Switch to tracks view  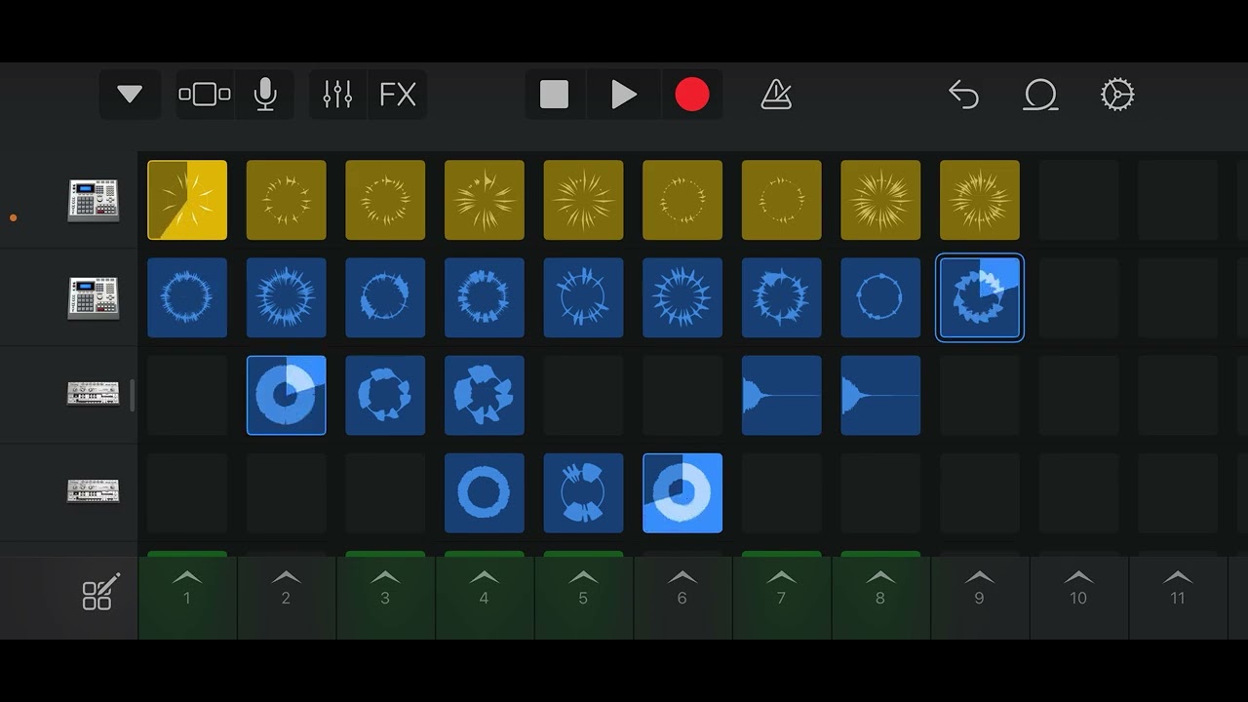(x=205, y=95)
